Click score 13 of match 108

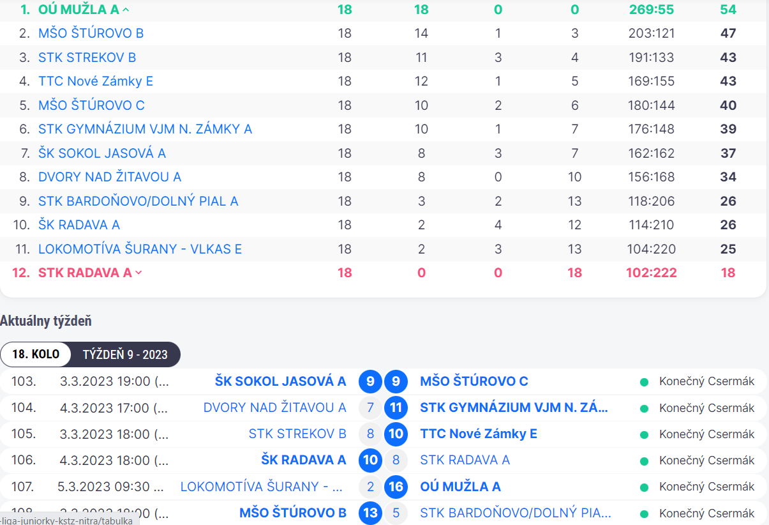[x=370, y=513]
